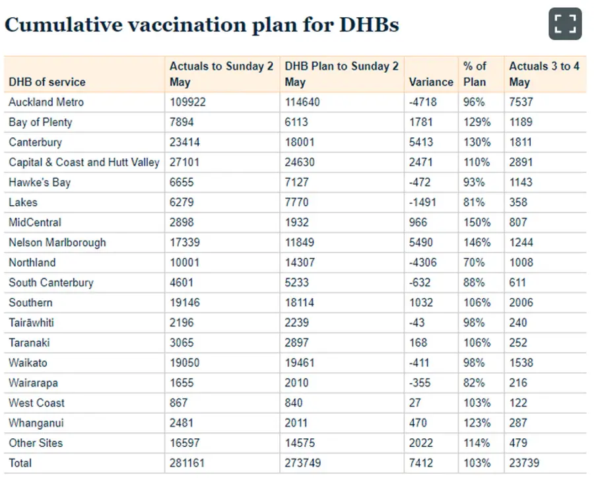Click the MidCentral 150% plan cell
Image resolution: width=594 pixels, height=489 pixels.
point(477,222)
